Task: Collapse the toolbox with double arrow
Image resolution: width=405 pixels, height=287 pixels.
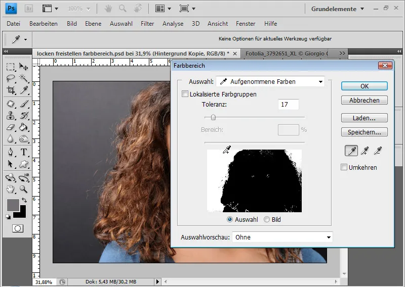Action: (6, 52)
